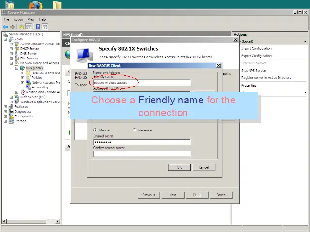This screenshot has width=310, height=232.
Task: Collapse the Roles tree node
Action: pyautogui.click(x=5, y=39)
